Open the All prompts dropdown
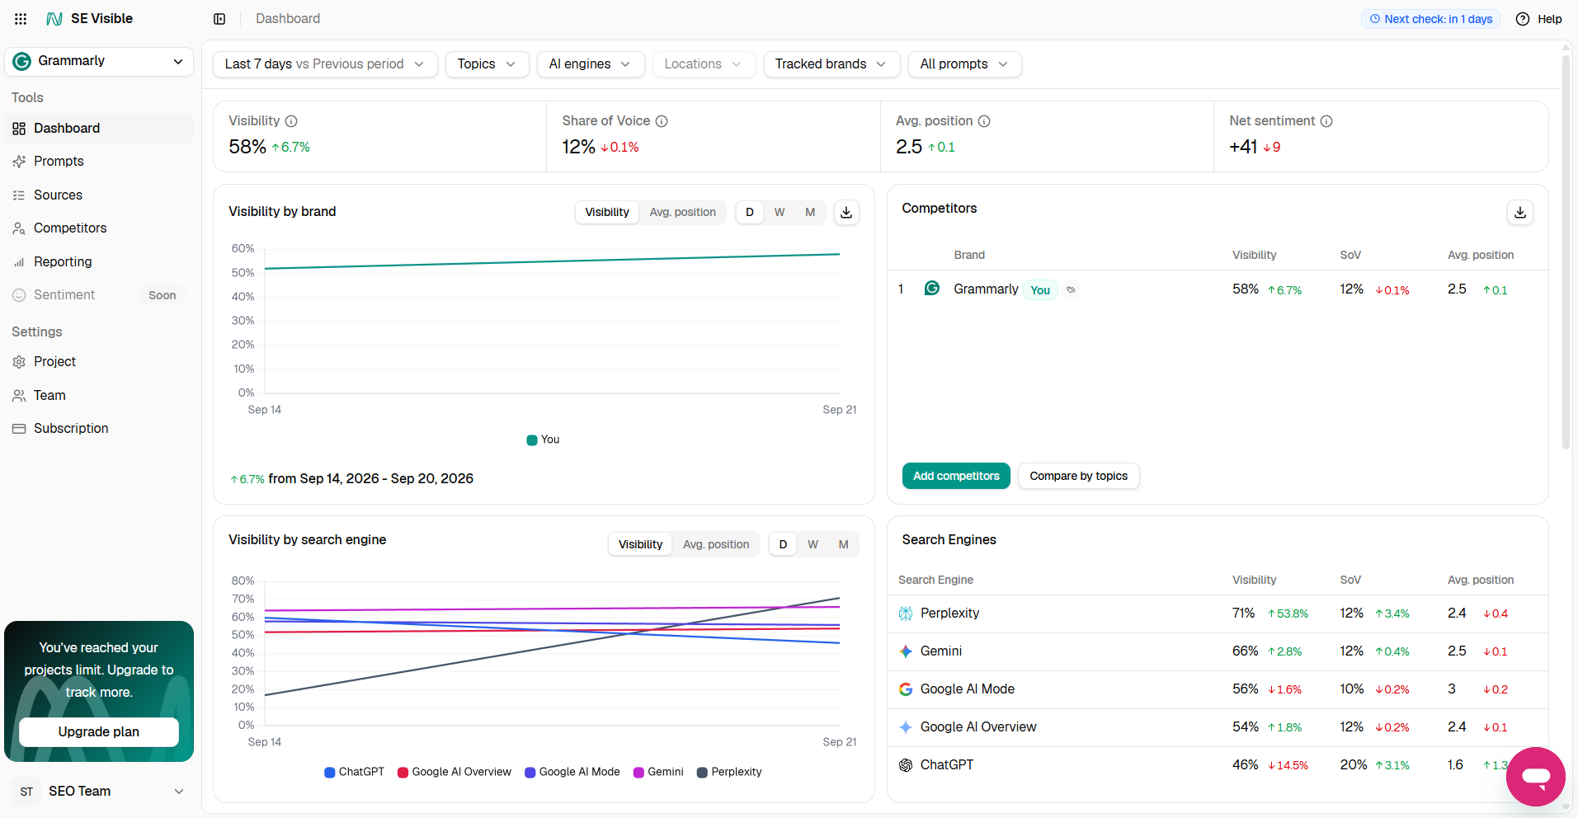Screen dimensions: 1578x818 click(x=964, y=64)
